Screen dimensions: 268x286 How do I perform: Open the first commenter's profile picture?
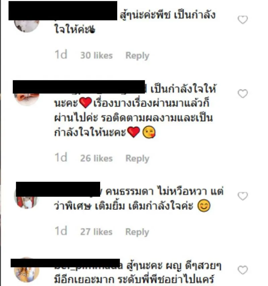[27, 26]
